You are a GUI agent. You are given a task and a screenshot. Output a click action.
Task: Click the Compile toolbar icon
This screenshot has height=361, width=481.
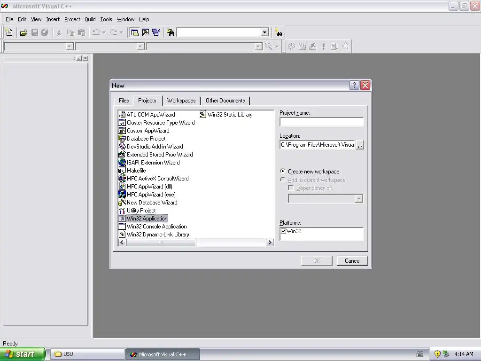pos(291,47)
